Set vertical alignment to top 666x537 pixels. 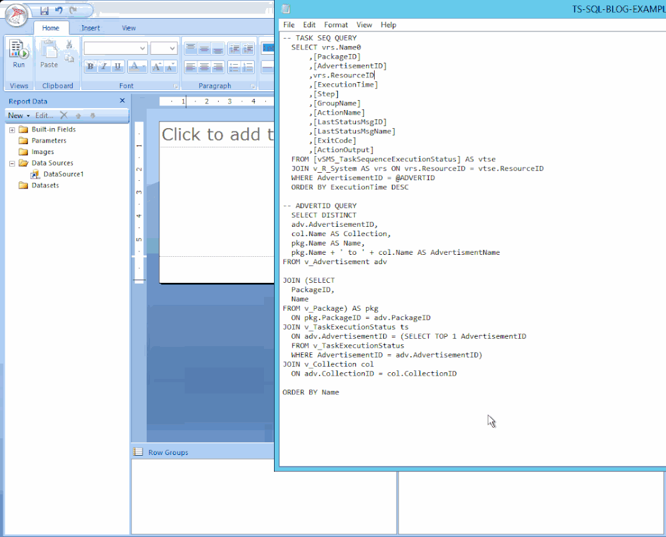click(191, 49)
